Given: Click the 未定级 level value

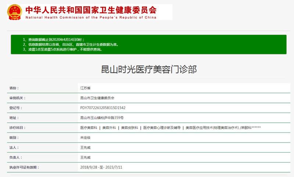Looking at the screenshot, I should [x=85, y=138].
